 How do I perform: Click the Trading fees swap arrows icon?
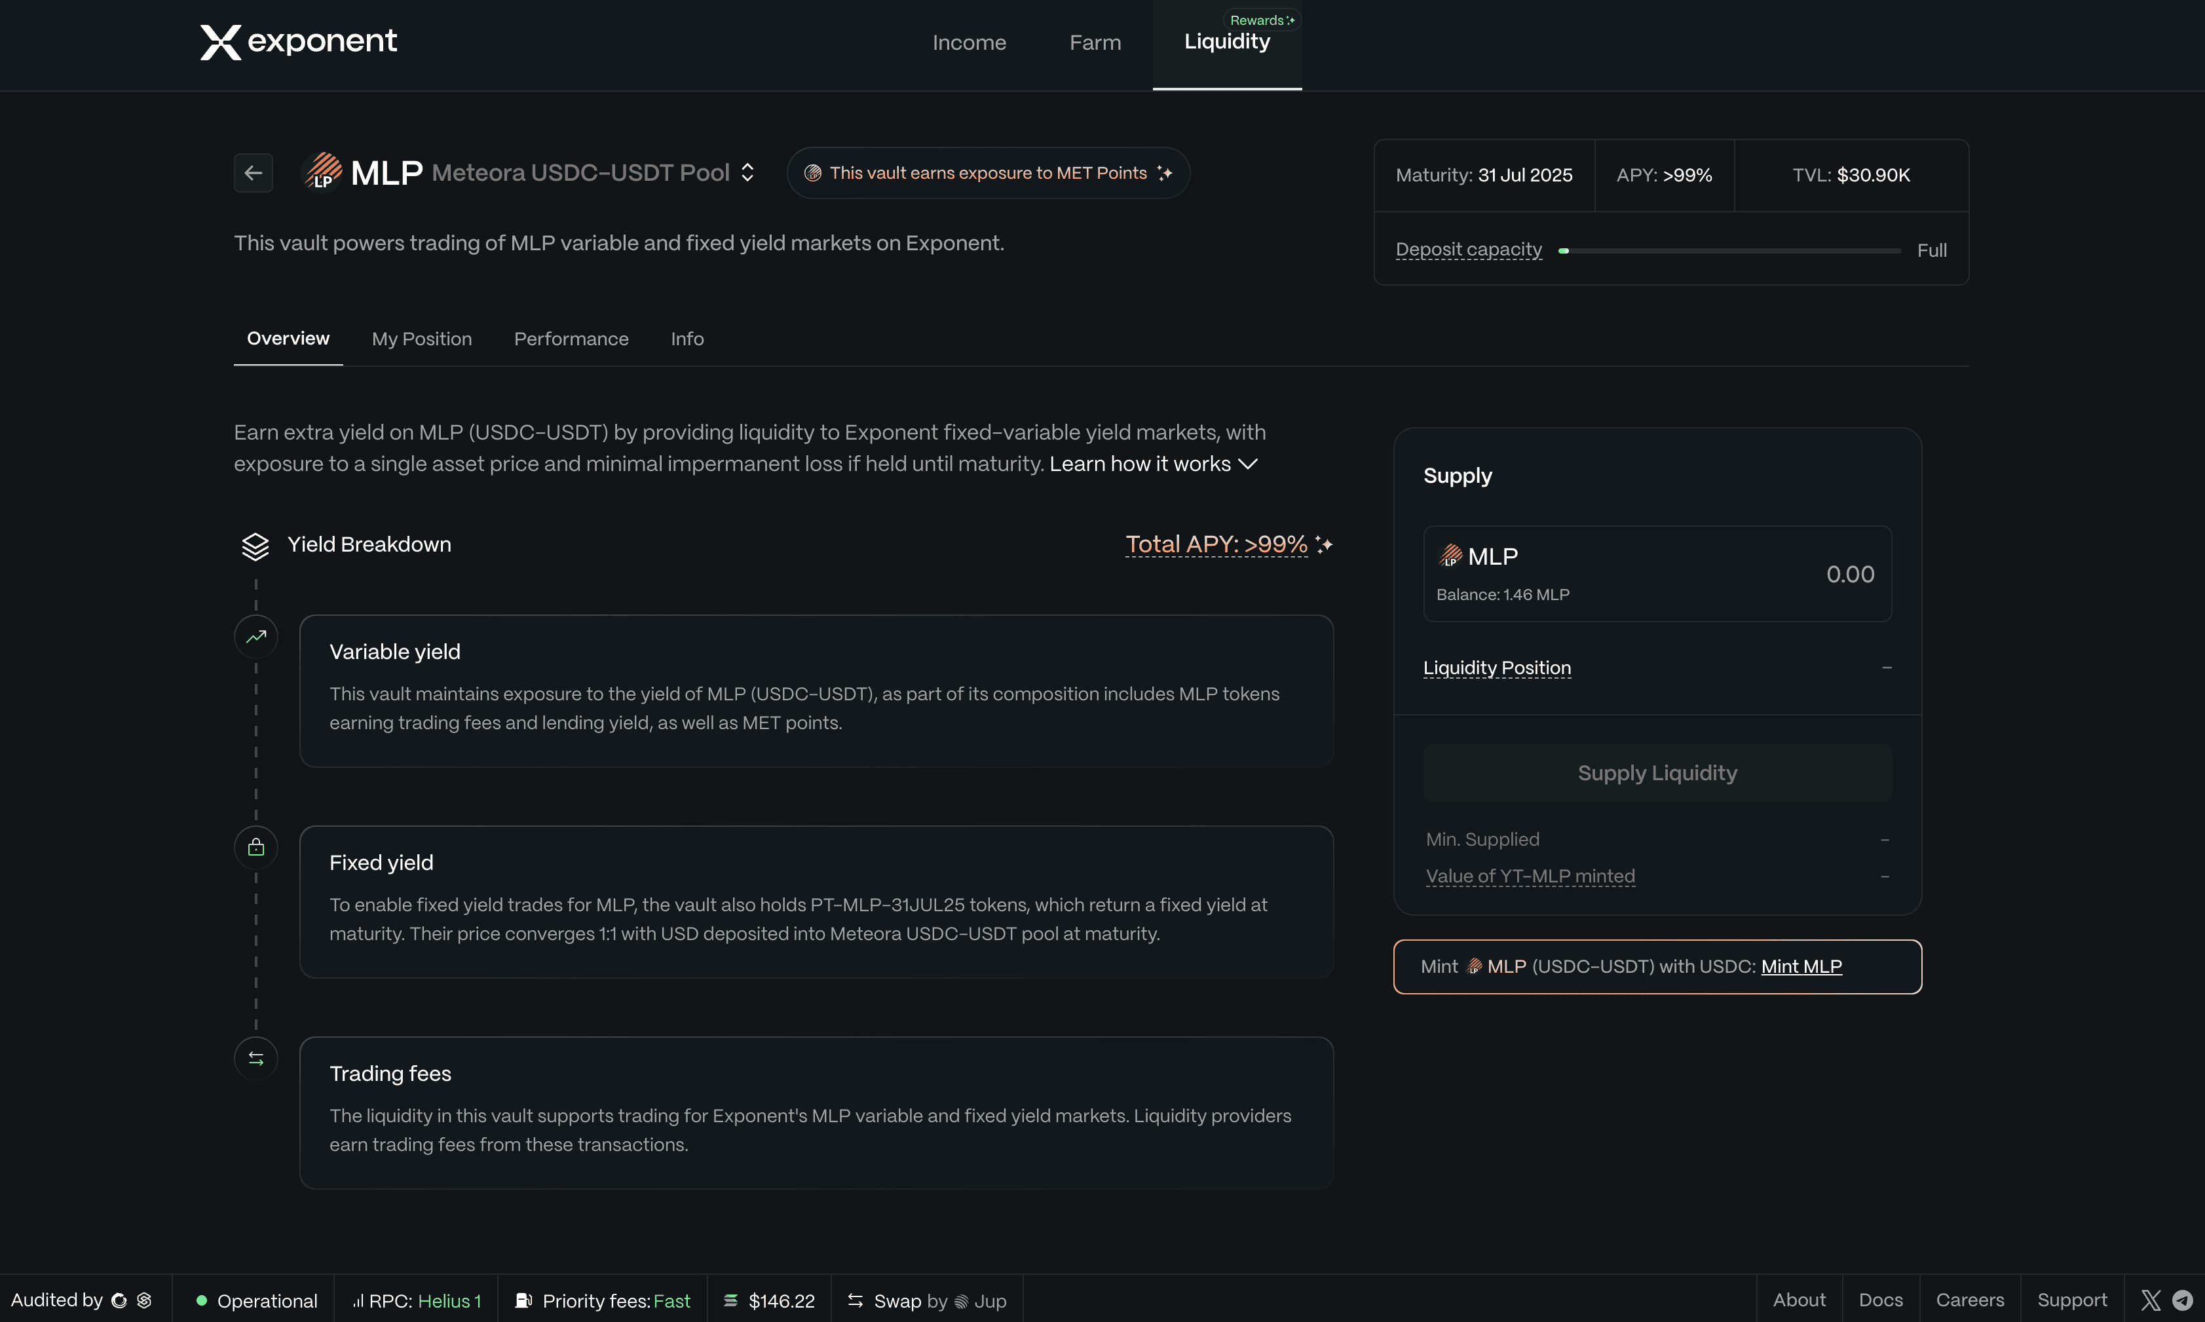255,1058
